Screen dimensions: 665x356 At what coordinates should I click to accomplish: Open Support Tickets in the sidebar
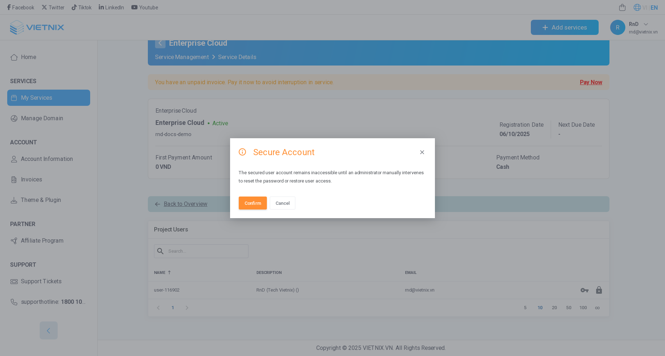pyautogui.click(x=41, y=281)
